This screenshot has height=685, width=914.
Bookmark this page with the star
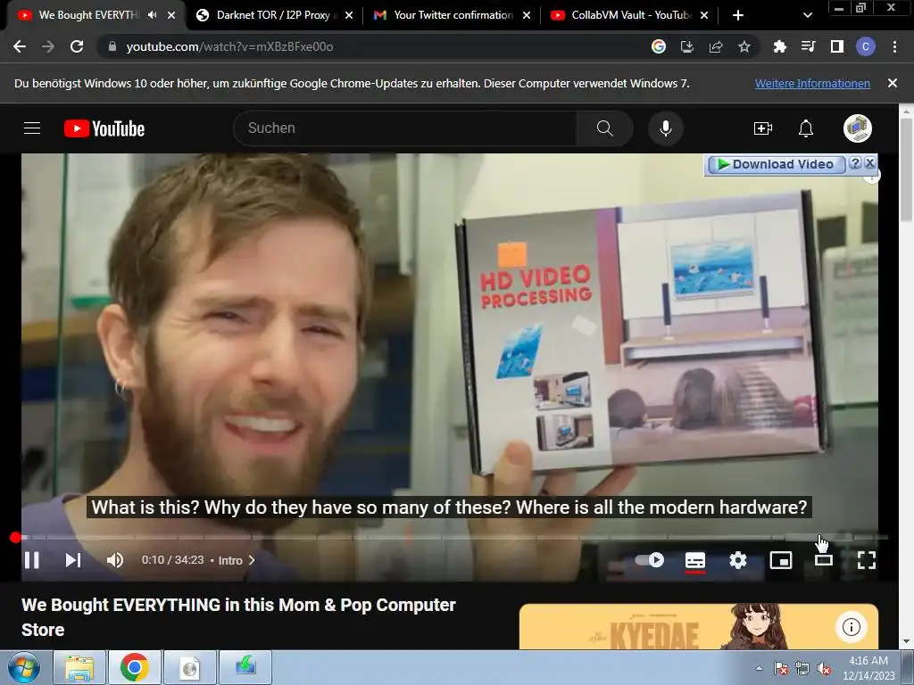tap(744, 46)
